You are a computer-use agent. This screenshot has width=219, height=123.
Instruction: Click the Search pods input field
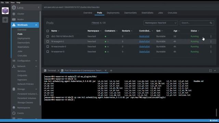195,23
